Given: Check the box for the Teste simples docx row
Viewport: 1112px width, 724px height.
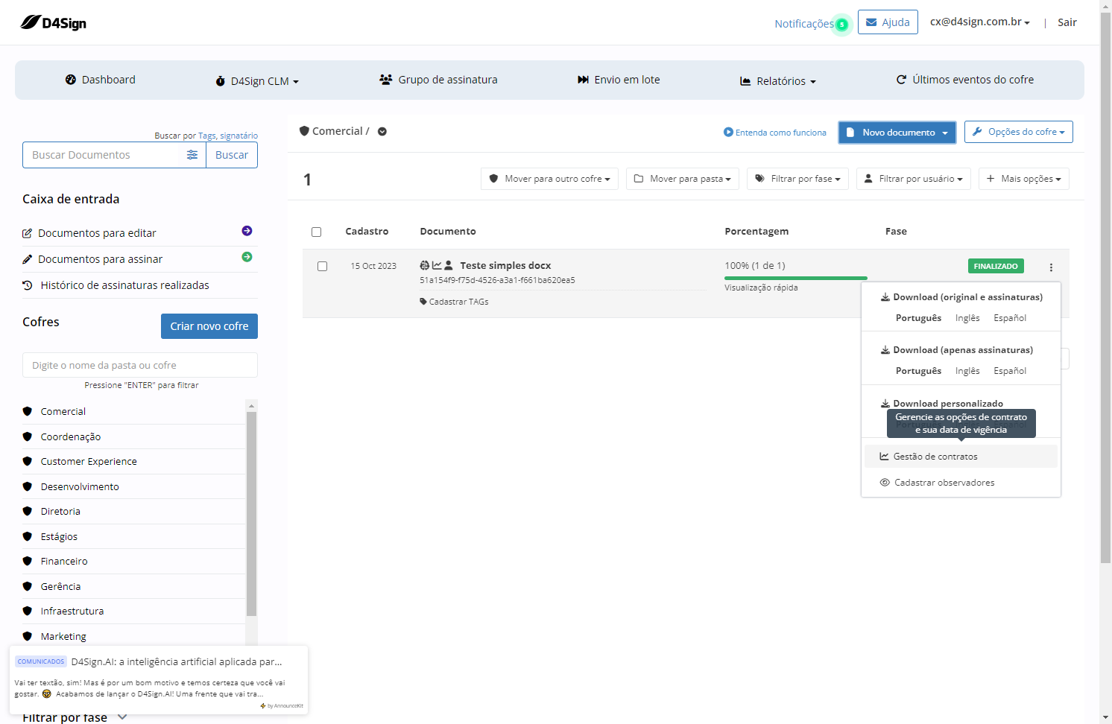Looking at the screenshot, I should [322, 266].
